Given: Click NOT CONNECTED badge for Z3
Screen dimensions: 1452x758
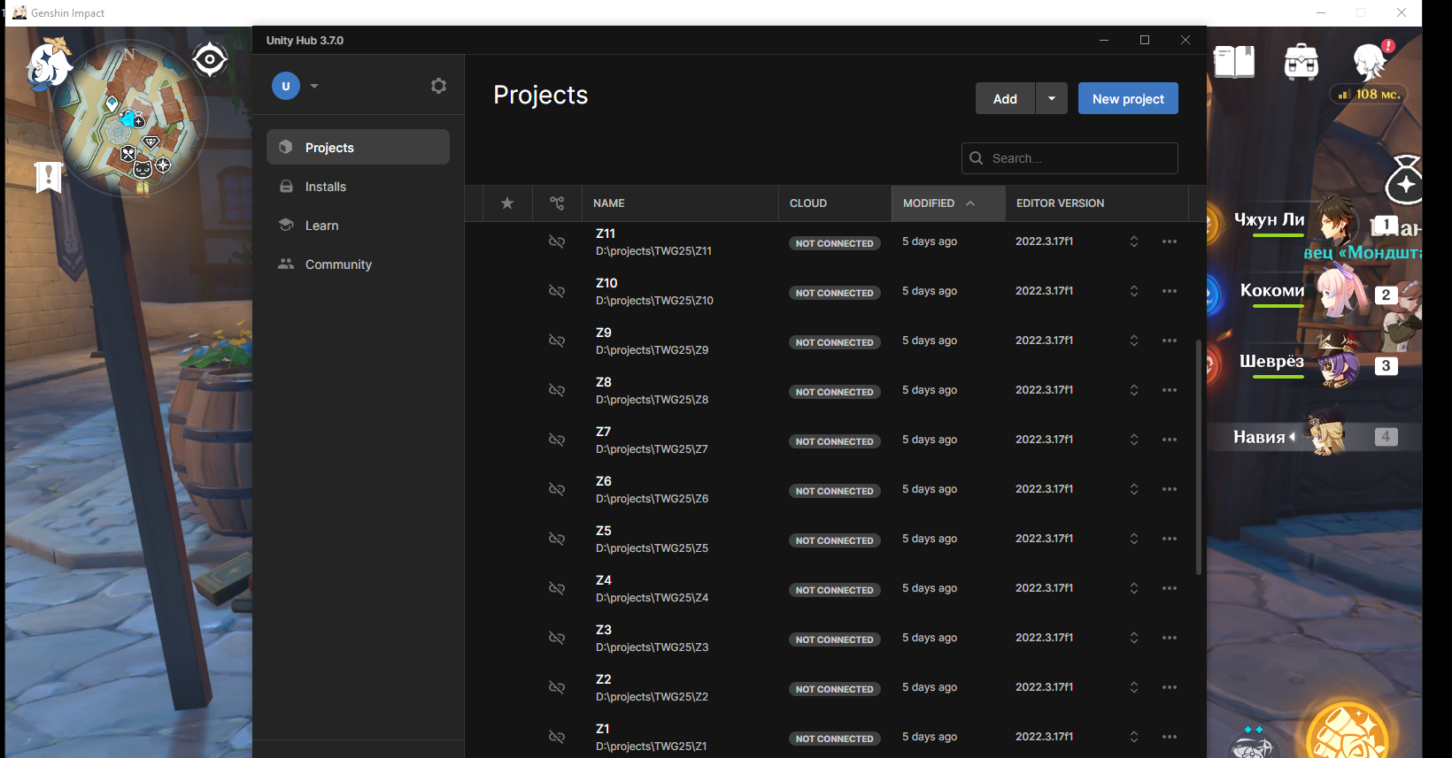Looking at the screenshot, I should 834,639.
